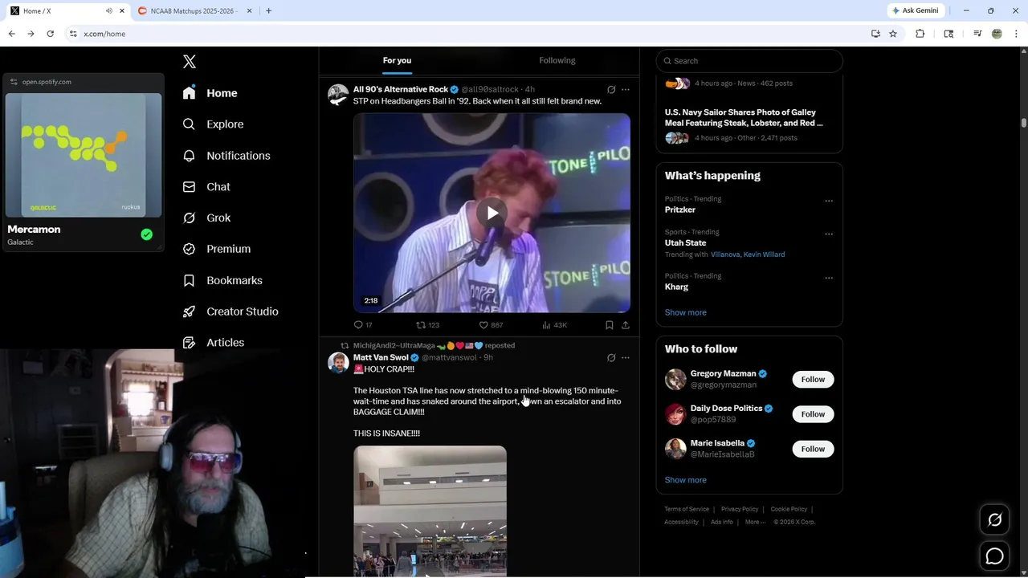1028x578 pixels.
Task: Open Chrome three-dot menu
Action: 1017,34
